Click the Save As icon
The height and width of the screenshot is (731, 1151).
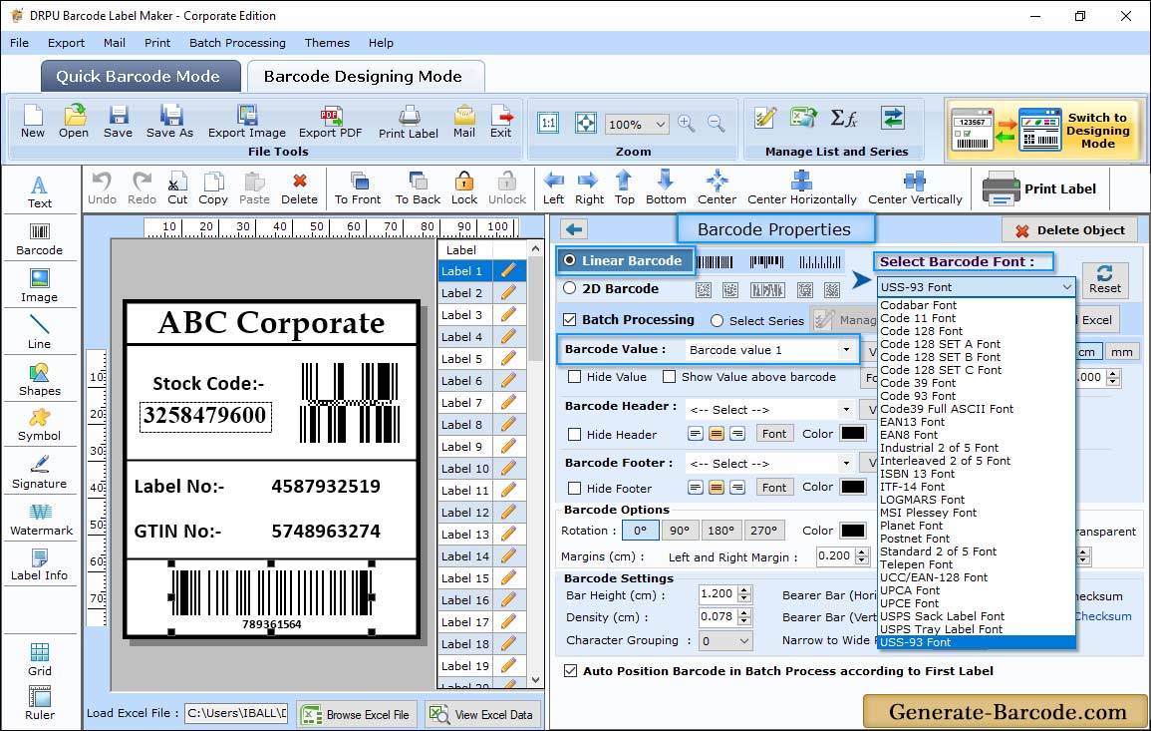(169, 122)
